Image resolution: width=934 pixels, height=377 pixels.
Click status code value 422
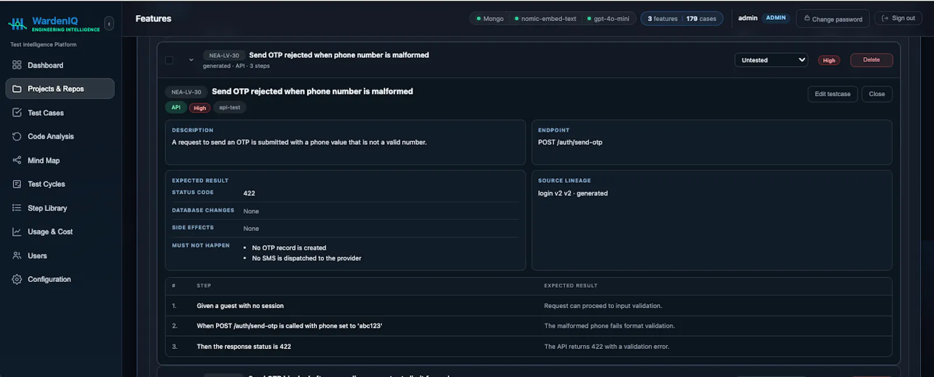coord(249,193)
